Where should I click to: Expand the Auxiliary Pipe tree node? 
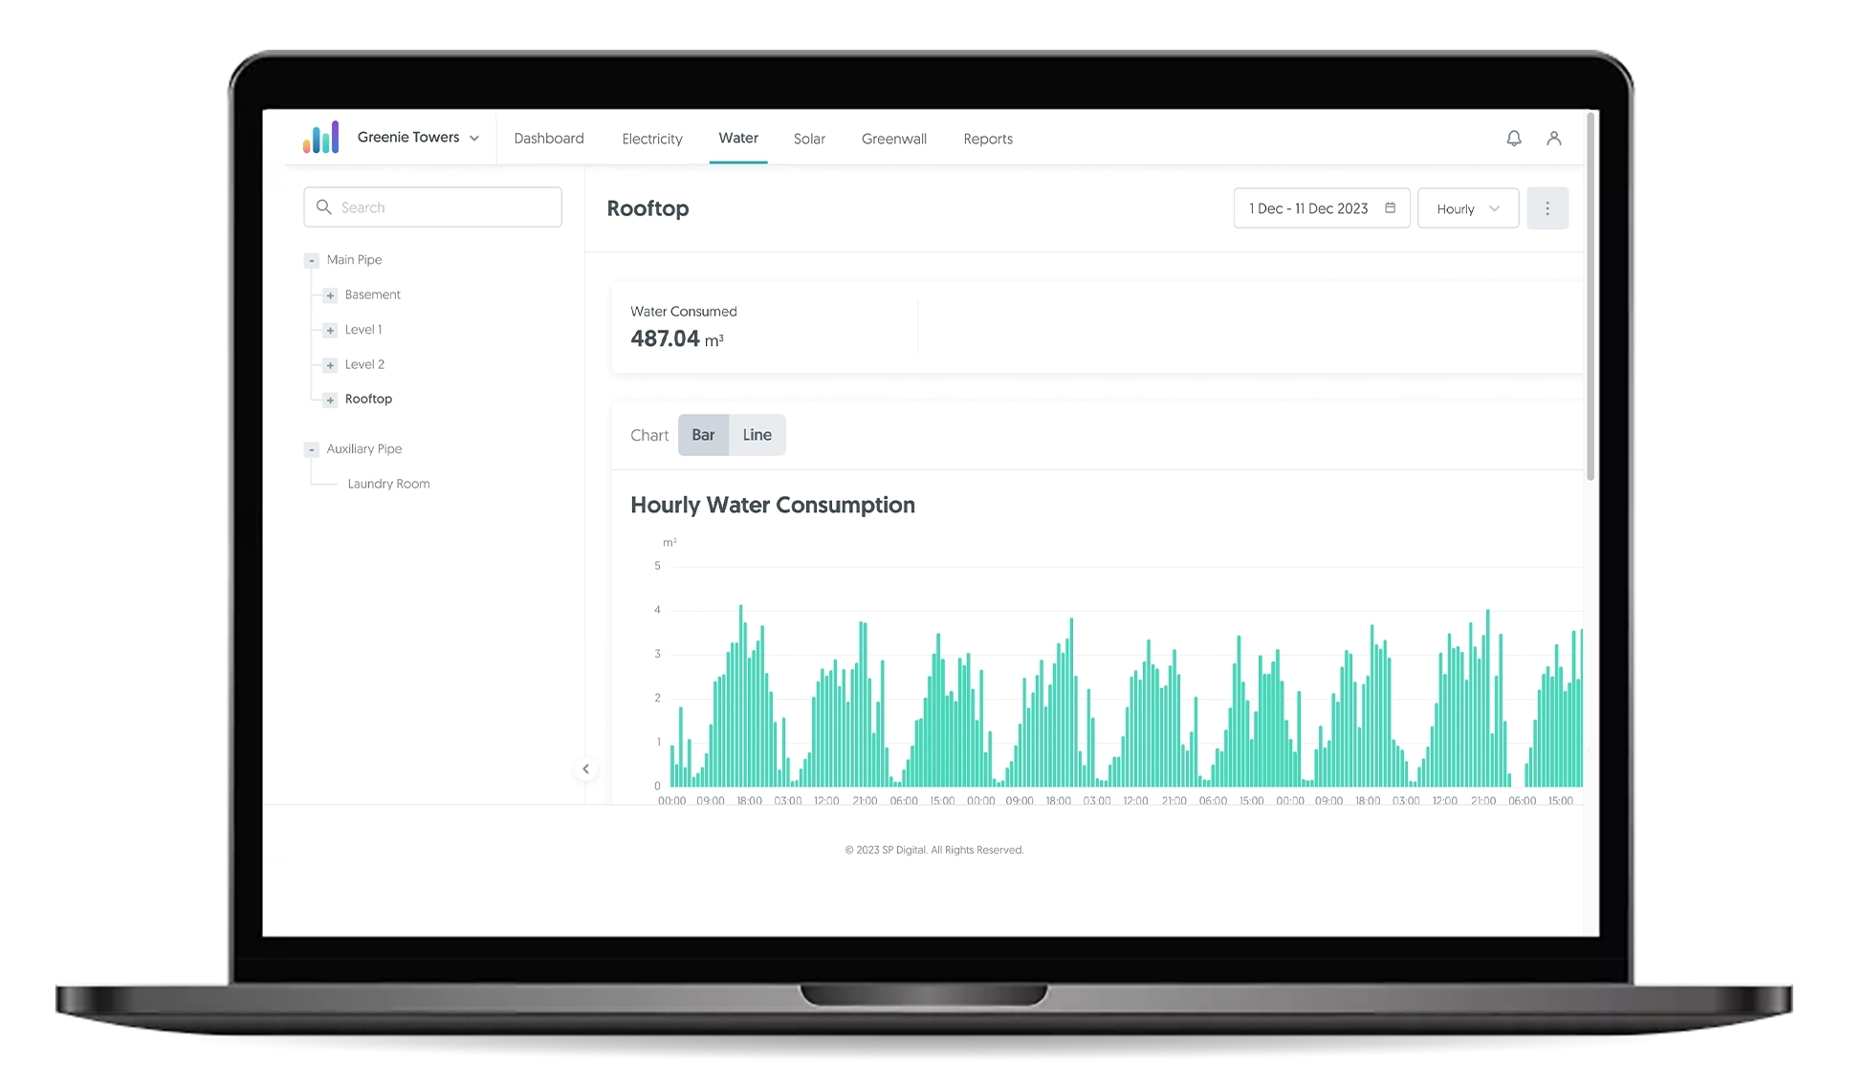[312, 448]
